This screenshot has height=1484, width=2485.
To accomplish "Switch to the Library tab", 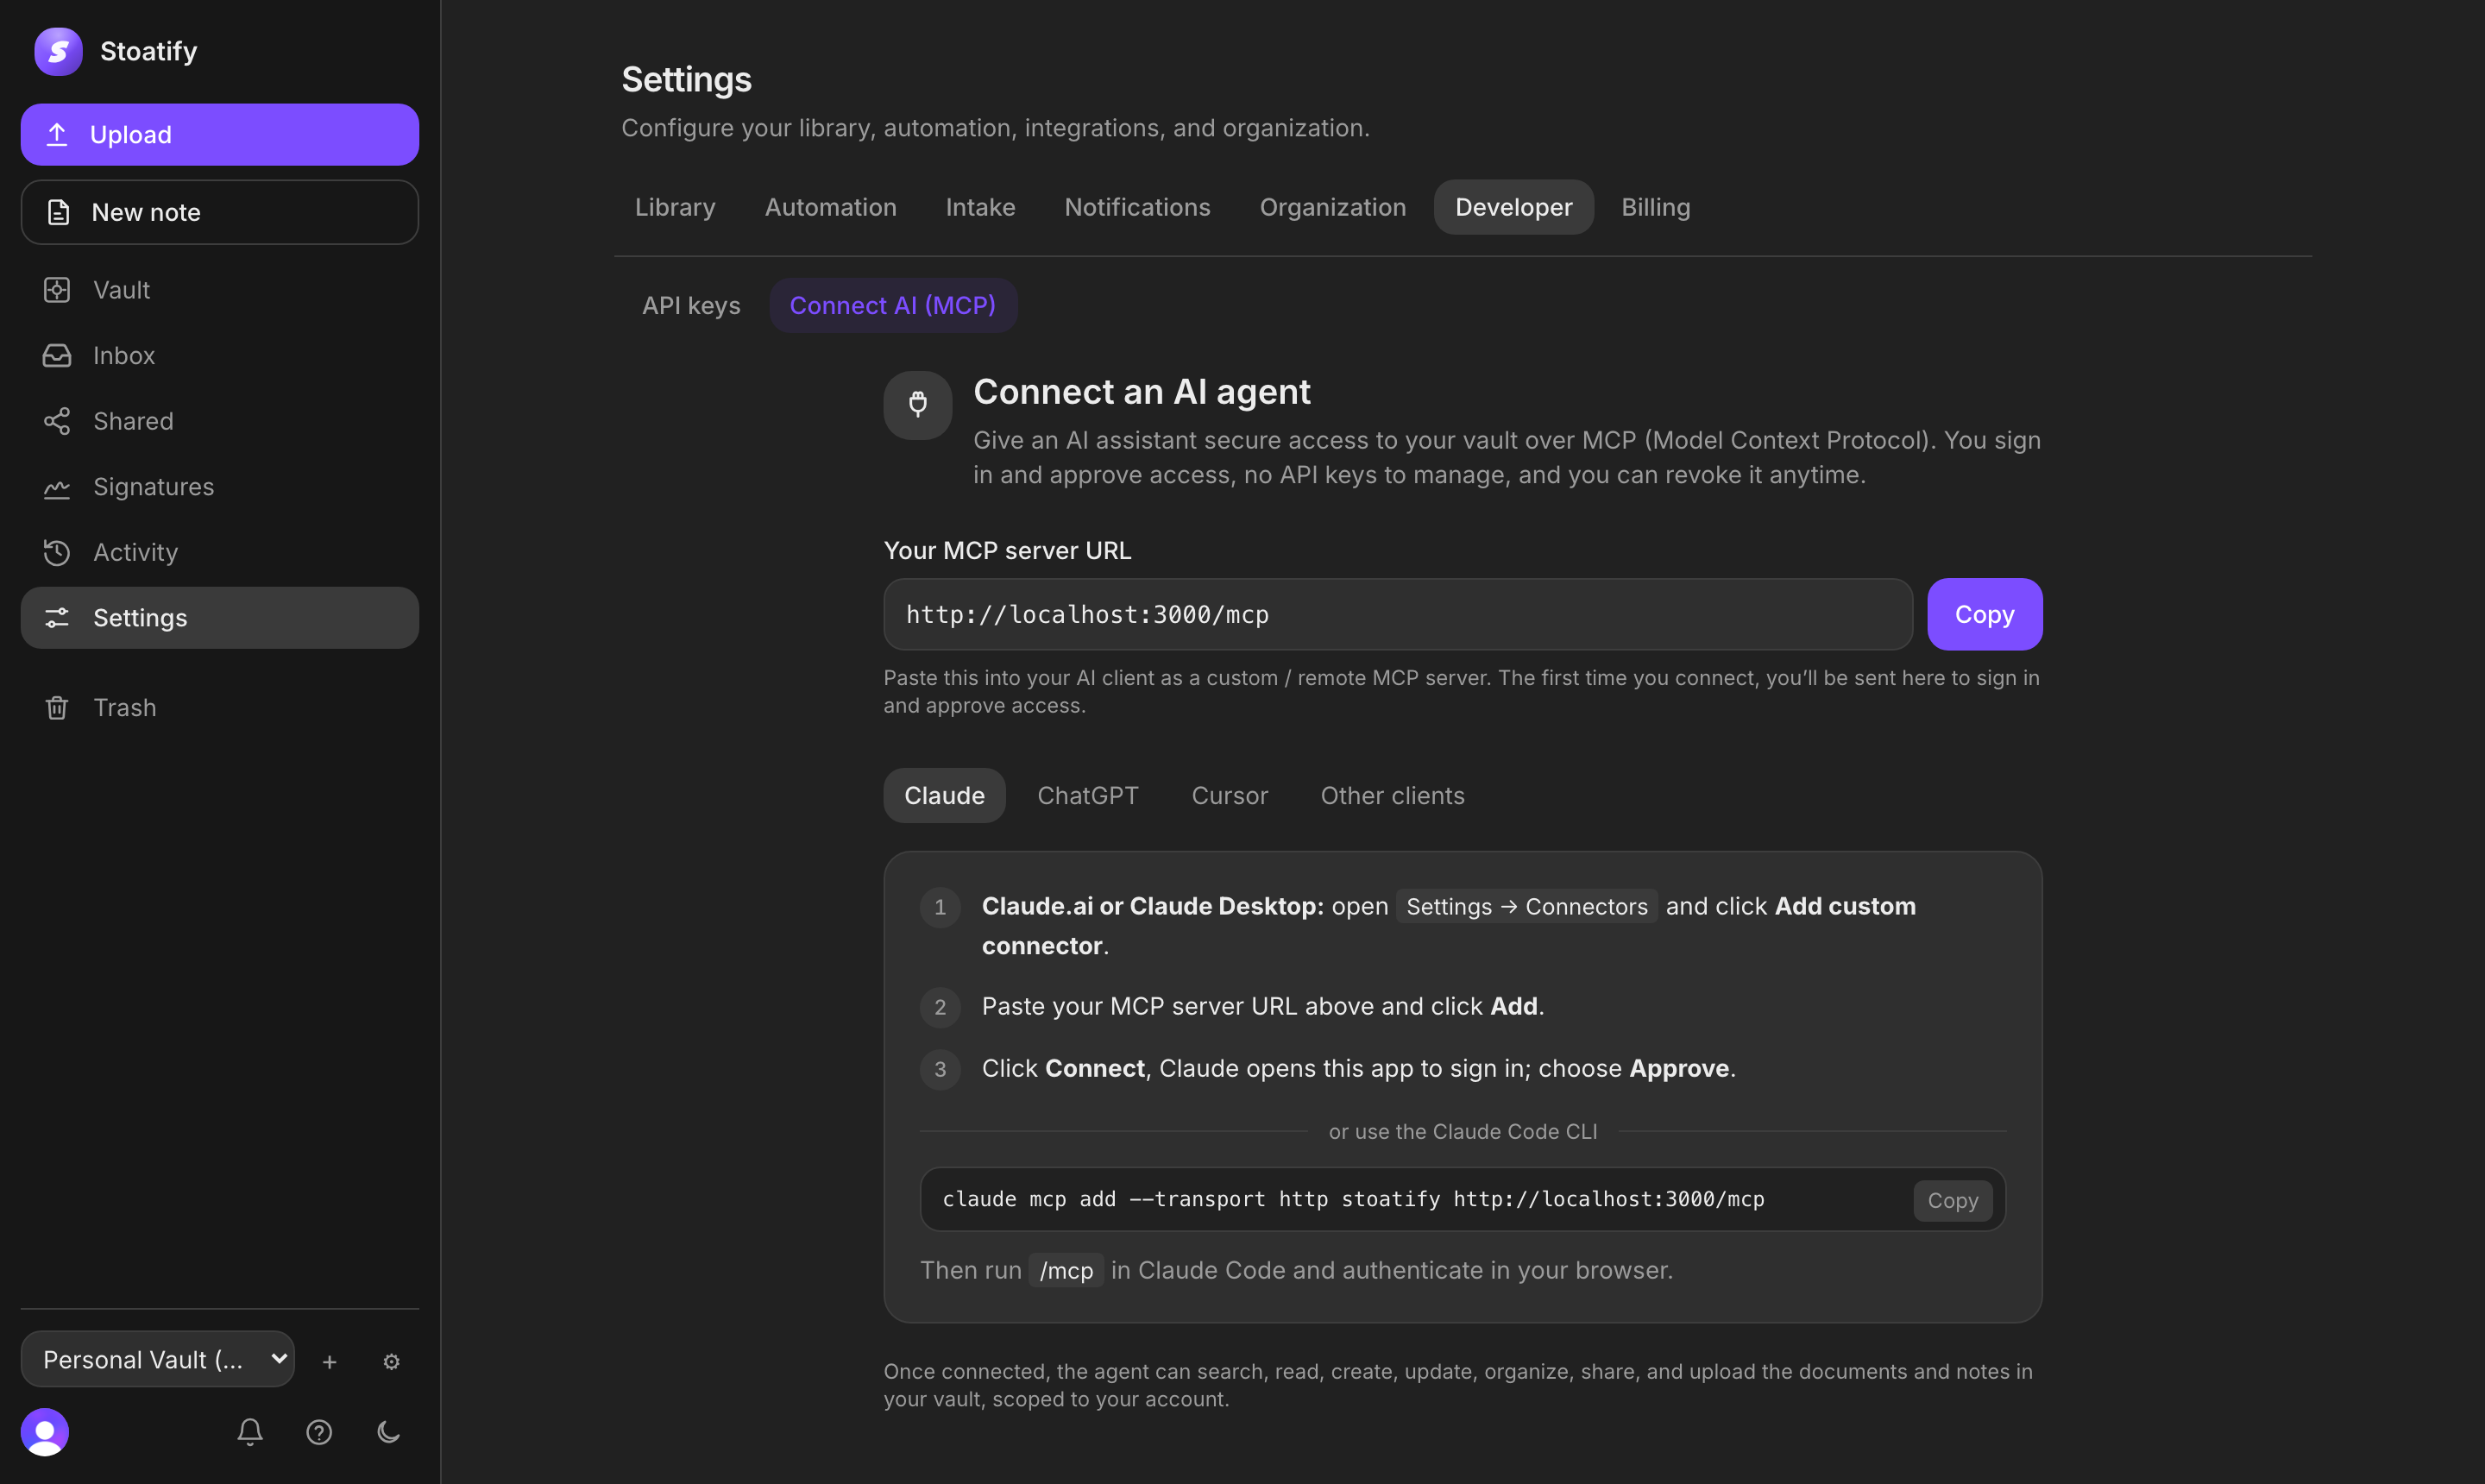I will [x=675, y=207].
